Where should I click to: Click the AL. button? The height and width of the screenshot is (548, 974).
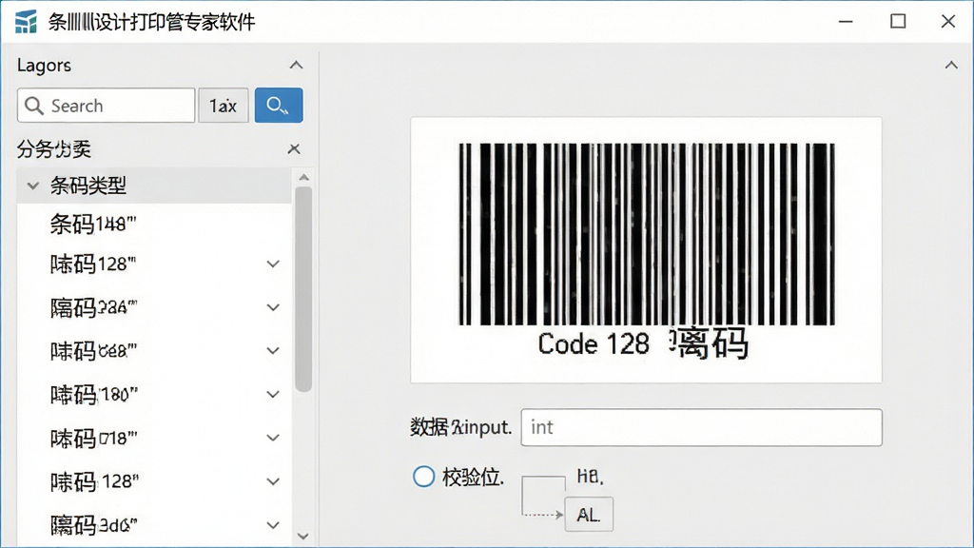click(x=589, y=515)
